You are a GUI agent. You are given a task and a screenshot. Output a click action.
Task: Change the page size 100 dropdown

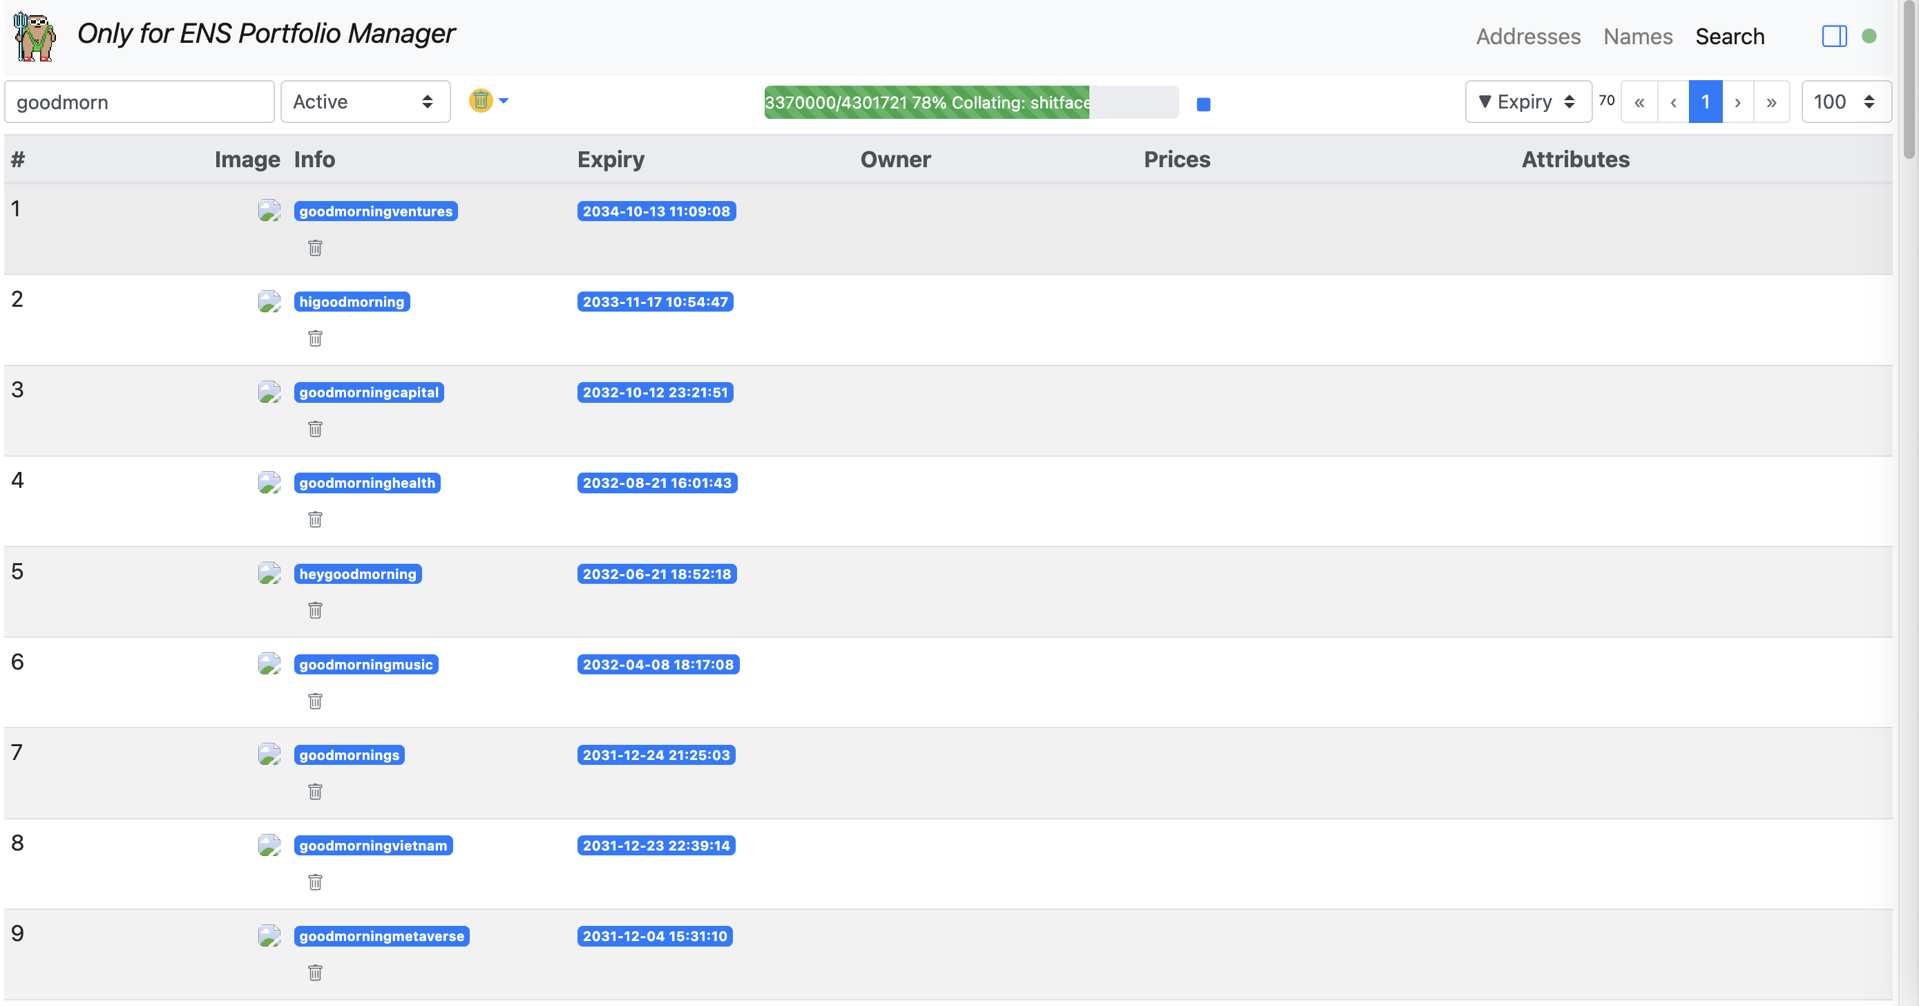tap(1844, 102)
